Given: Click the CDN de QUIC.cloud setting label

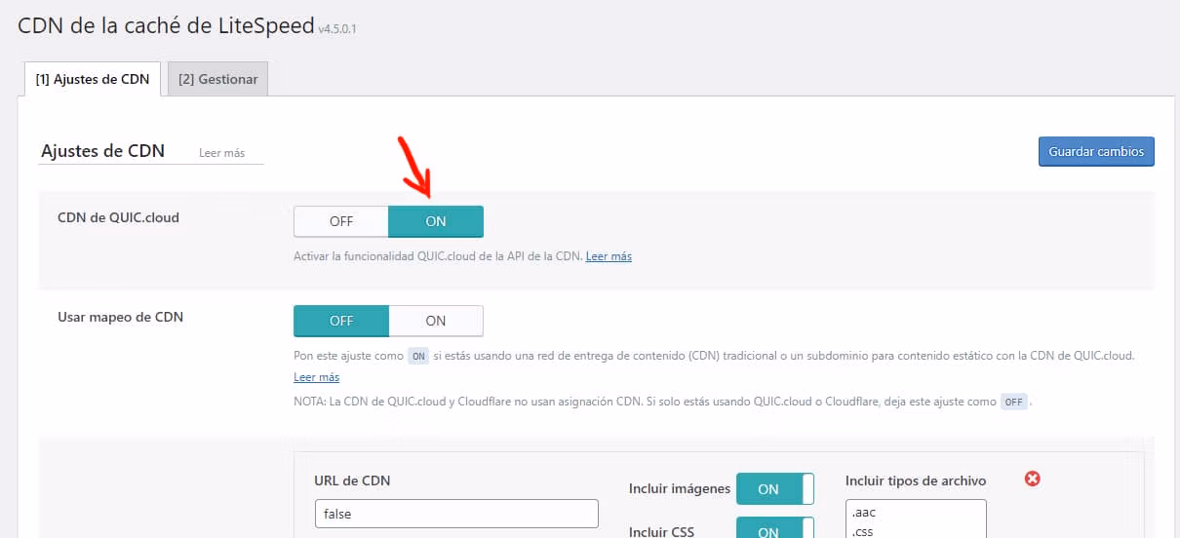Looking at the screenshot, I should pyautogui.click(x=119, y=217).
